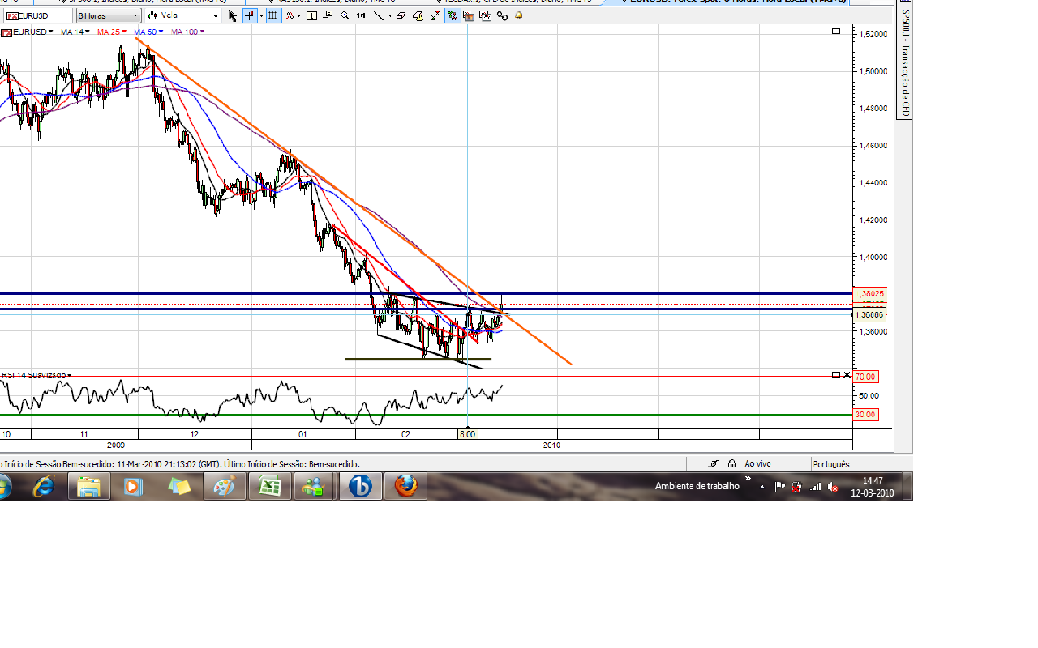
Task: Open Excel from the taskbar
Action: 269,486
